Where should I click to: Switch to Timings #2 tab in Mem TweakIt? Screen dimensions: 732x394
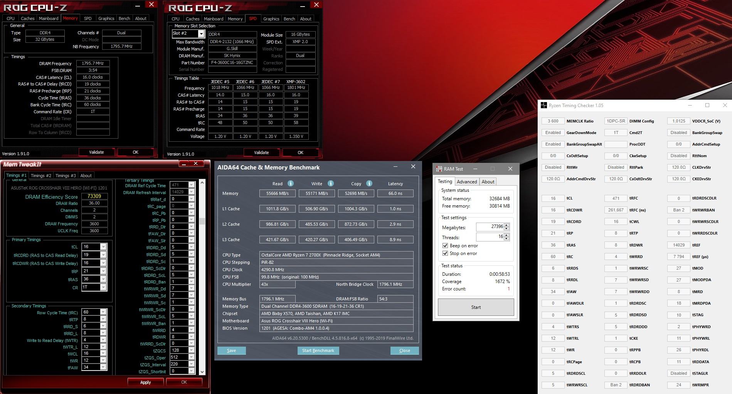[x=41, y=176]
